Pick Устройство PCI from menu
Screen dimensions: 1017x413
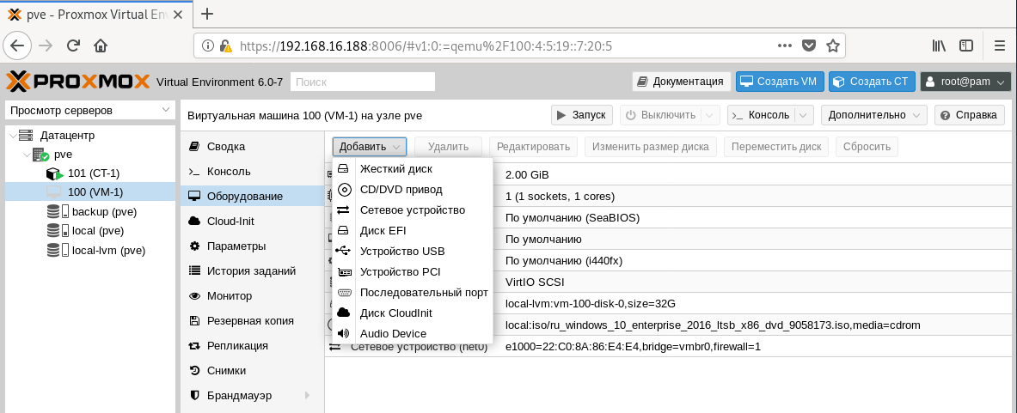(413, 272)
